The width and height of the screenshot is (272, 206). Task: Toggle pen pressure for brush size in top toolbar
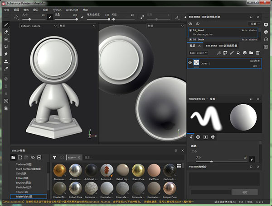coord(50,17)
